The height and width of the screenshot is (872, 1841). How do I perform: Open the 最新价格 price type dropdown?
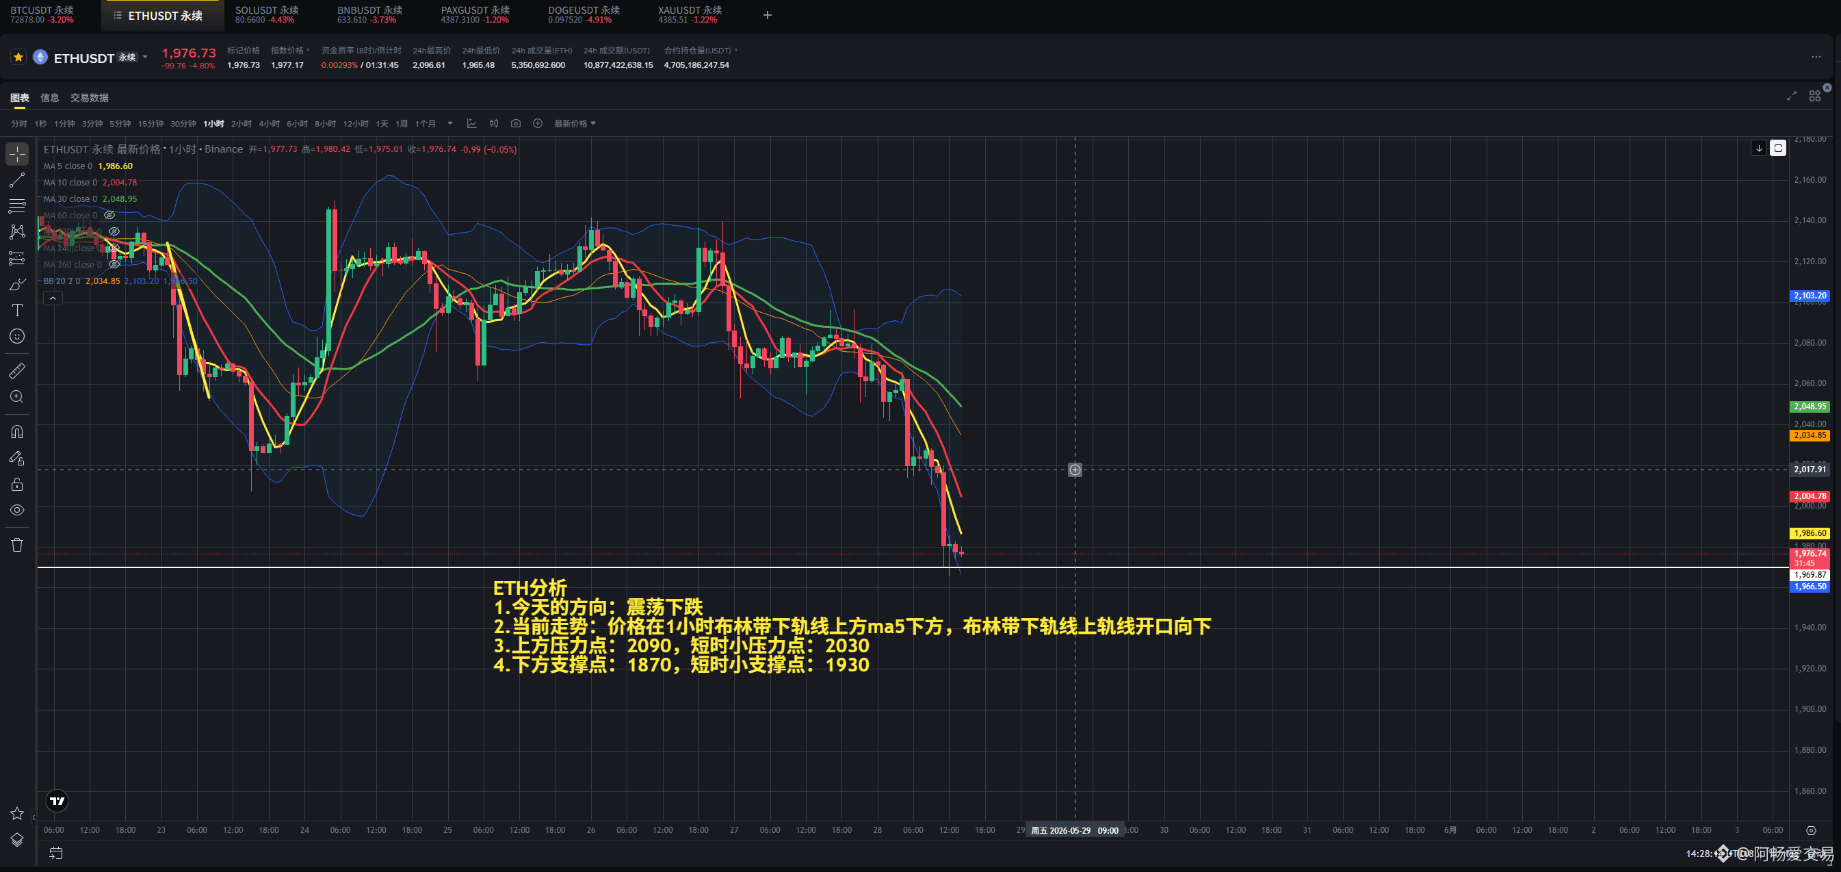click(575, 124)
